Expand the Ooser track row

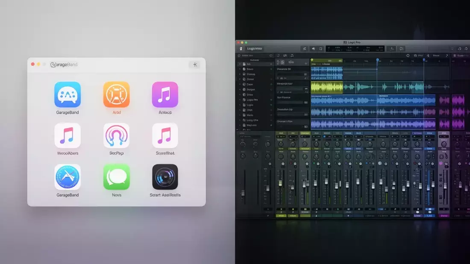pyautogui.click(x=240, y=79)
